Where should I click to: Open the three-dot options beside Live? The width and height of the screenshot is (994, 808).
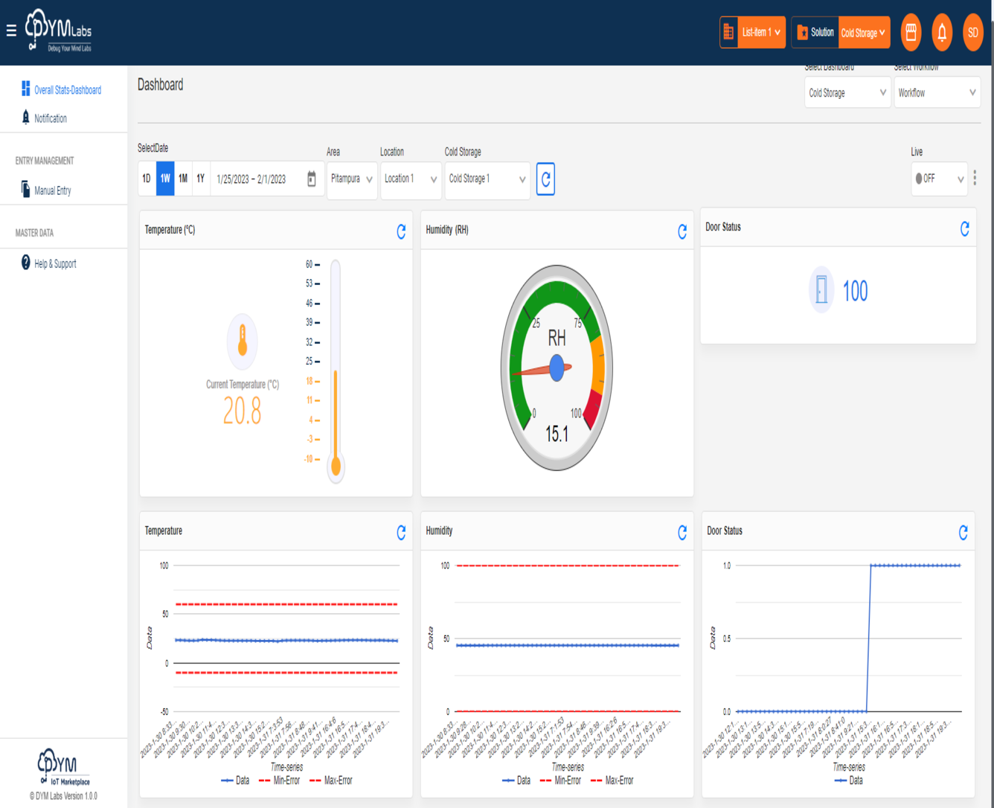(x=975, y=178)
